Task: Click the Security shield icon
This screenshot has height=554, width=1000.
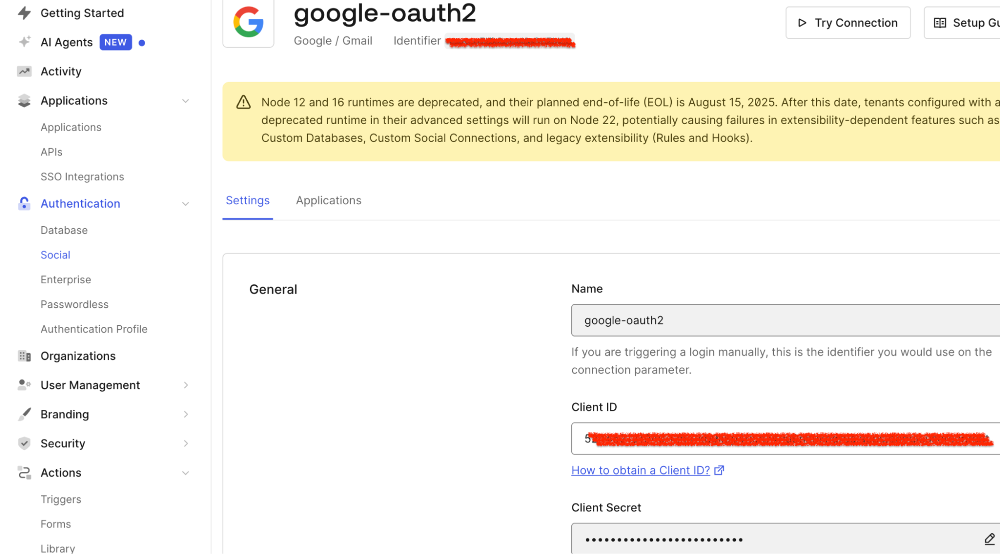Action: click(24, 443)
